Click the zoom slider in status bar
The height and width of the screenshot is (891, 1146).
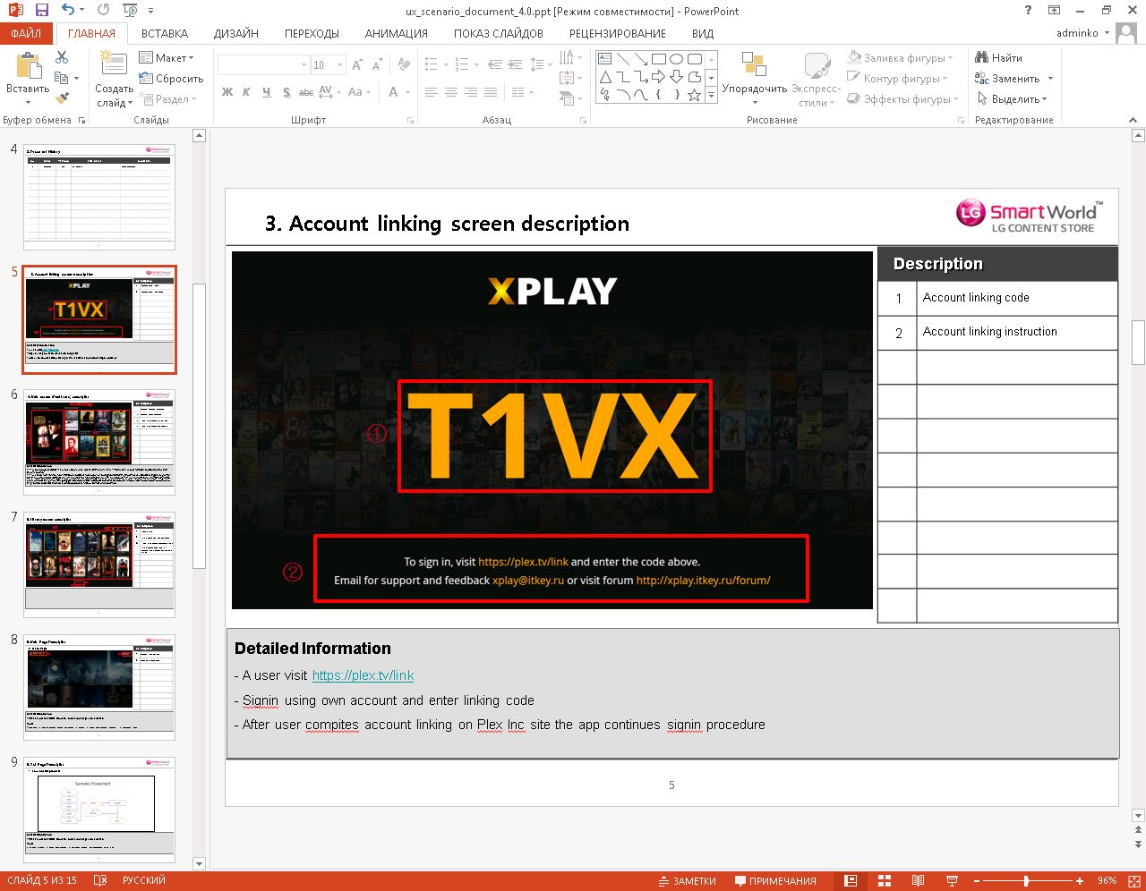[1026, 881]
